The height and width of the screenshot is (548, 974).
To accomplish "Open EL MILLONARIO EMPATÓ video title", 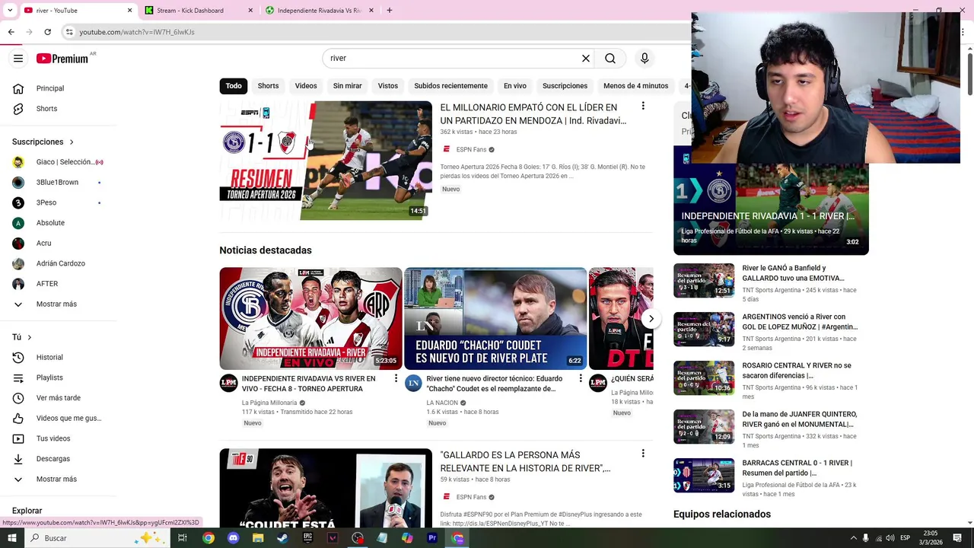I will [x=533, y=114].
